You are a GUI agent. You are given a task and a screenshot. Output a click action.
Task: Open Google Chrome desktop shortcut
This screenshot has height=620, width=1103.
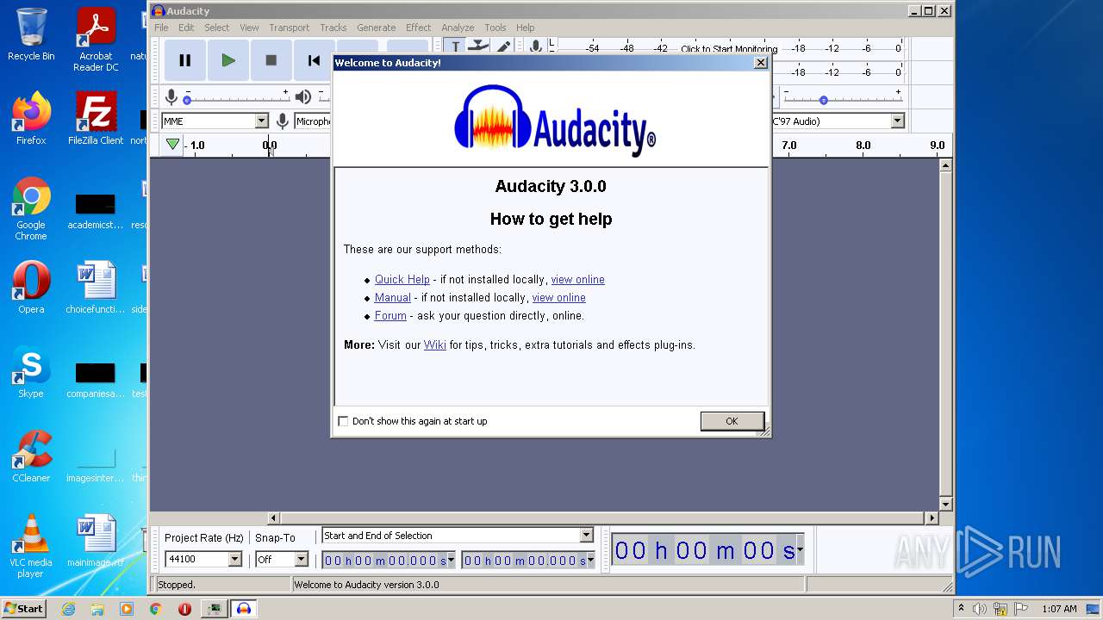[x=31, y=209]
